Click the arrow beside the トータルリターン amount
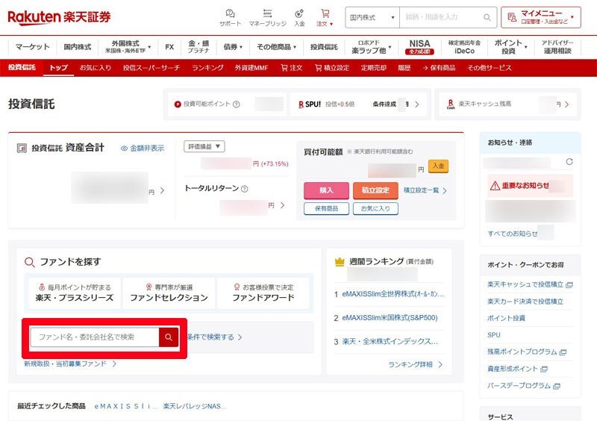Screen dimensions: 597x421 pos(282,205)
